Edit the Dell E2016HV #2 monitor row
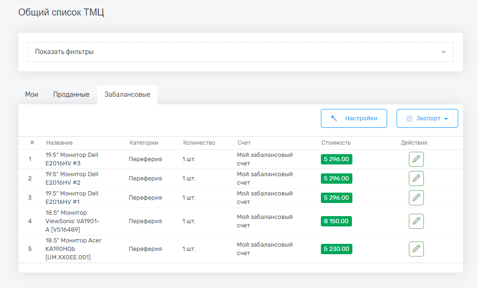 pos(416,179)
